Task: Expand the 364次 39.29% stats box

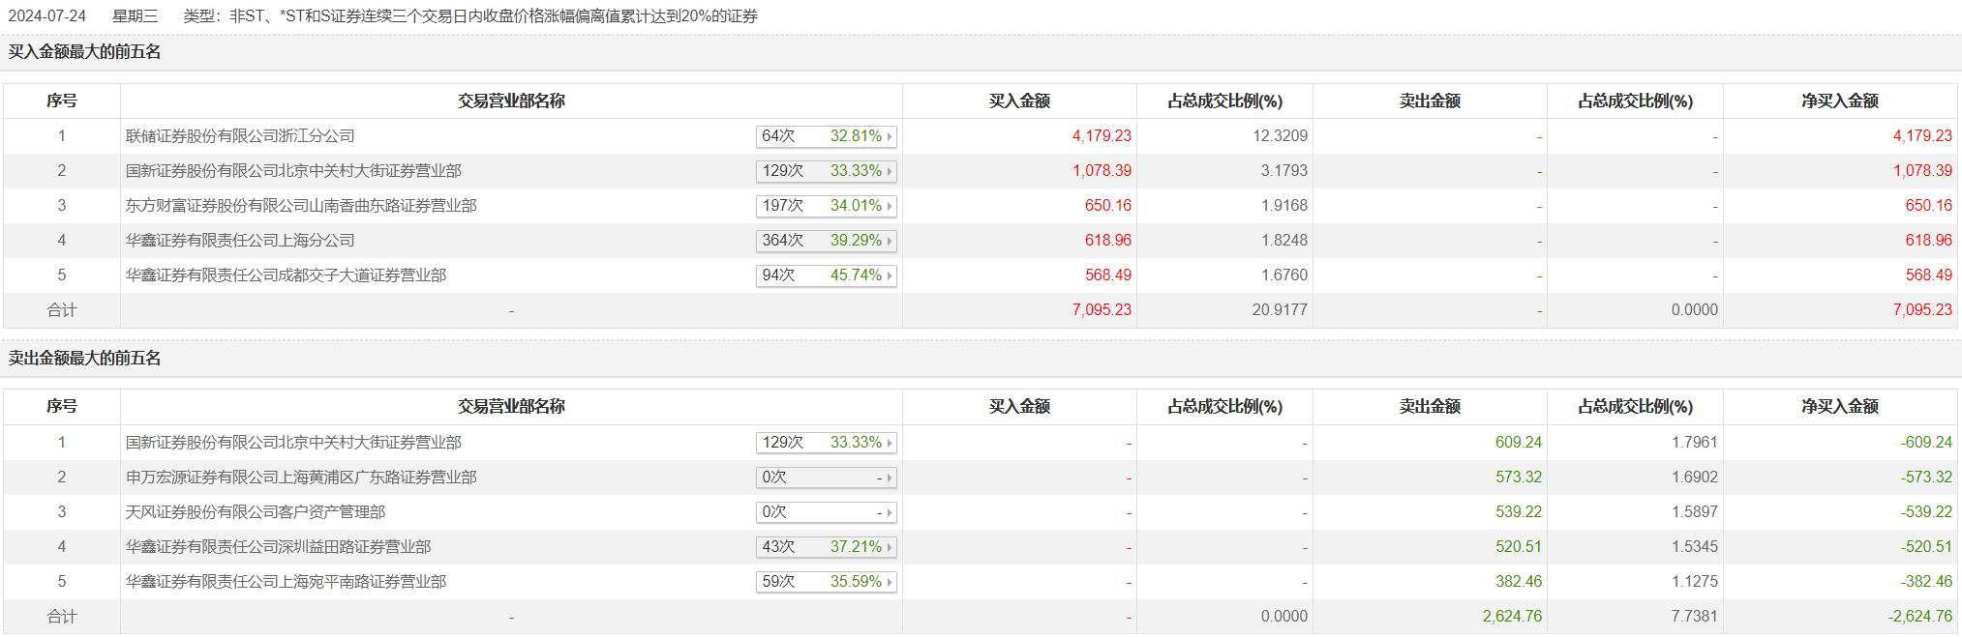Action: (826, 241)
